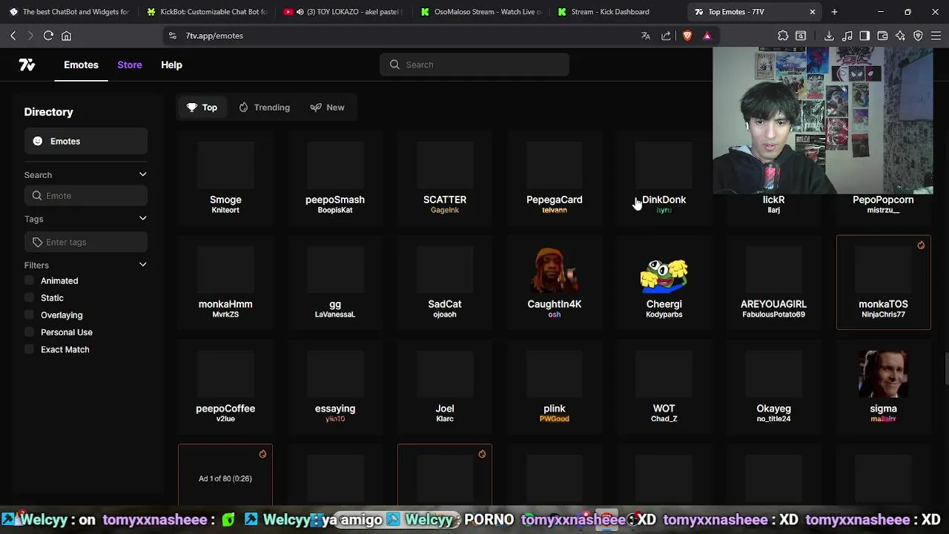
Task: Open the monkaTOS emote card
Action: [x=883, y=283]
